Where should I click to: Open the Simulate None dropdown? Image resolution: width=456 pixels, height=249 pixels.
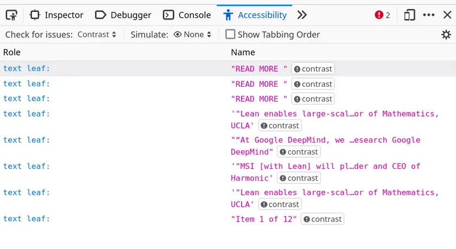(192, 35)
